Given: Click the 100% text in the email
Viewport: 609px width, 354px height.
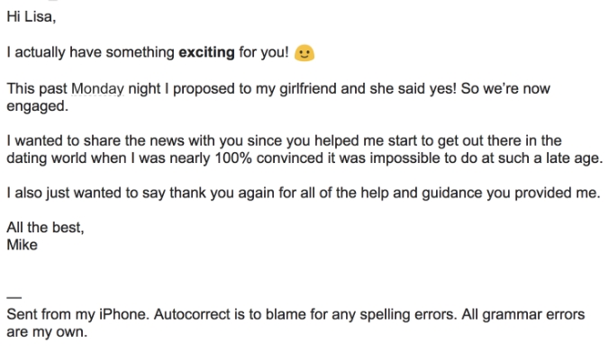Looking at the screenshot, I should pos(233,159).
